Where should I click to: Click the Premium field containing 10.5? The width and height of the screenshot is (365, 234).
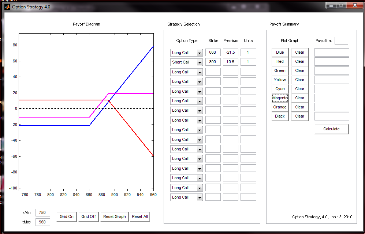[x=230, y=62]
